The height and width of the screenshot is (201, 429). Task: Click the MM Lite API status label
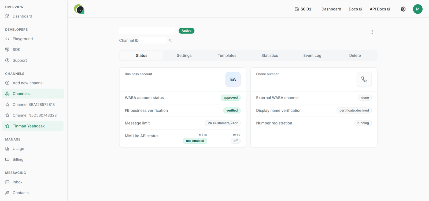tap(142, 136)
